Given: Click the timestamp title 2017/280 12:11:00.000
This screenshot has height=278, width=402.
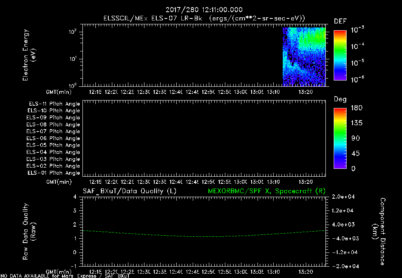Looking at the screenshot, I should [x=204, y=10].
